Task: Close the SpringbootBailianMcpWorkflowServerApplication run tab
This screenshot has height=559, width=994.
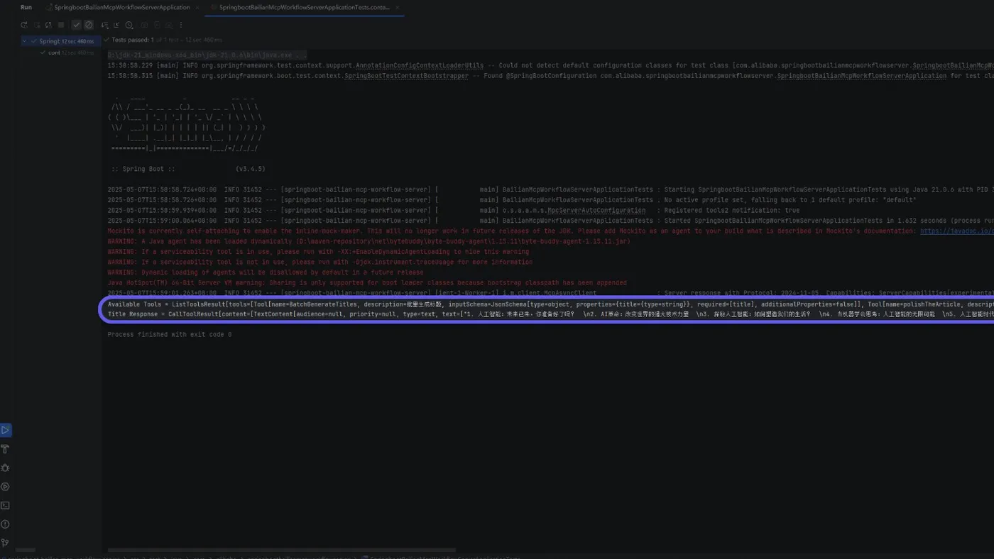Action: 197,7
